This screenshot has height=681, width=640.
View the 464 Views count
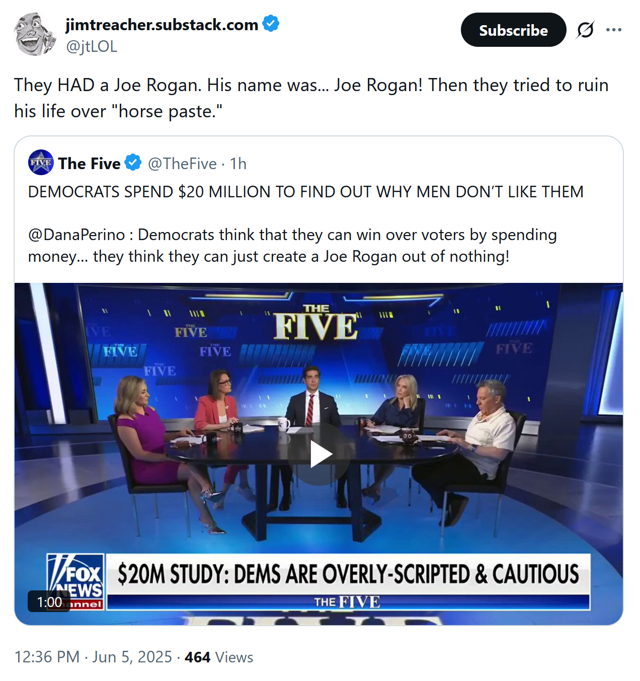pos(219,657)
